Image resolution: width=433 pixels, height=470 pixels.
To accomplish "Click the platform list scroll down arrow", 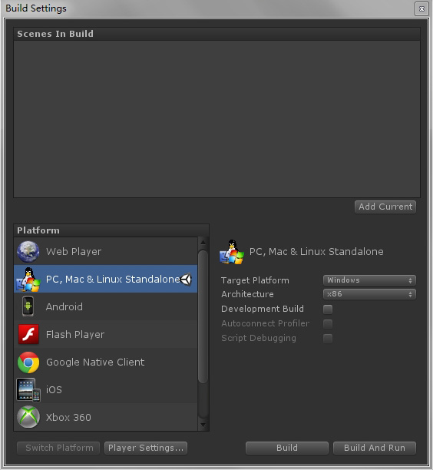I will (x=203, y=425).
